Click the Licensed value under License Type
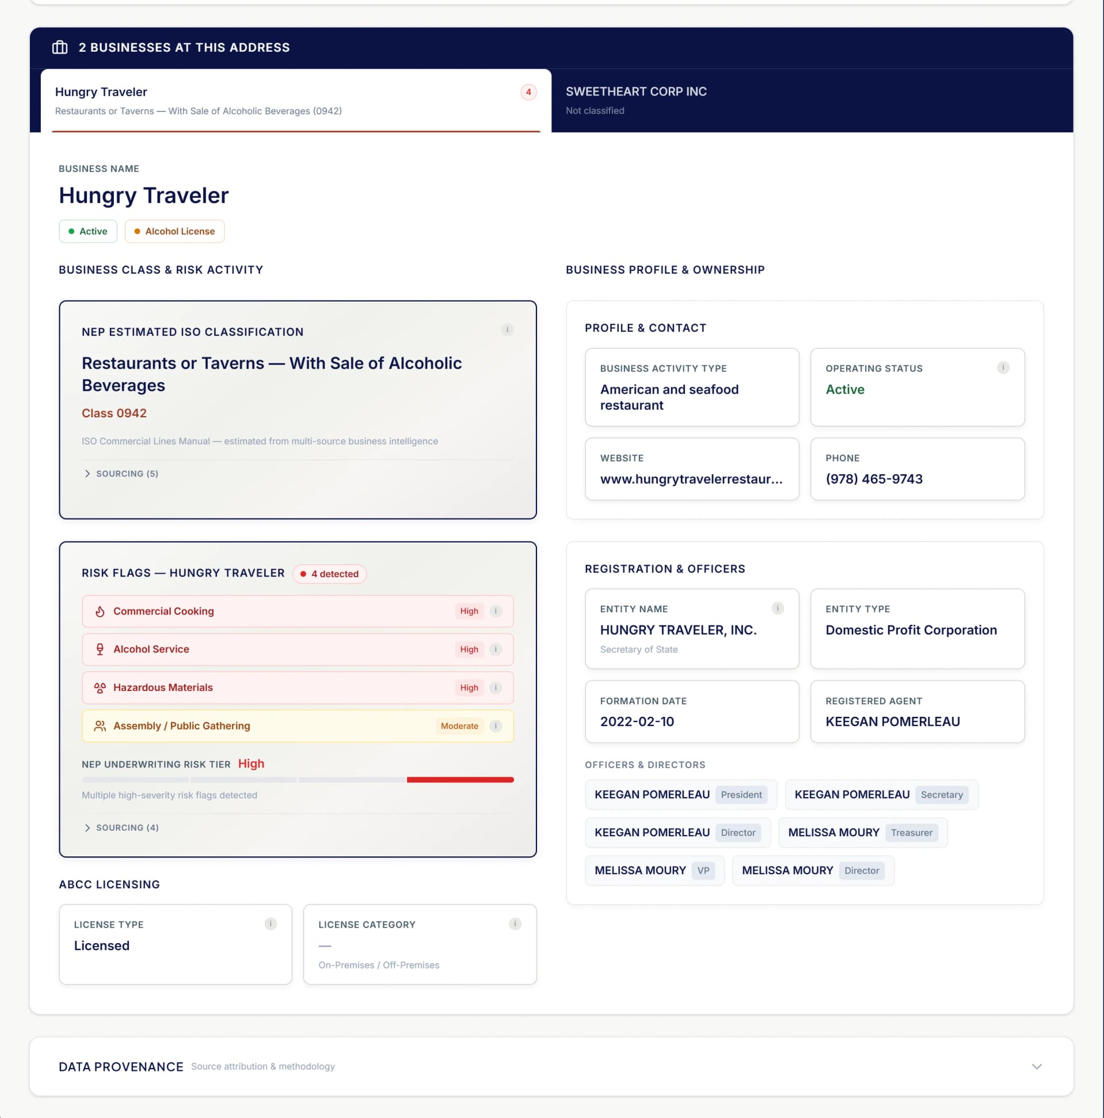The width and height of the screenshot is (1104, 1118). tap(102, 946)
